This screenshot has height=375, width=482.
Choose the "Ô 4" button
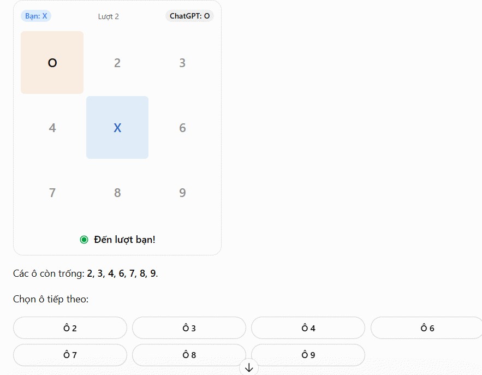(x=308, y=328)
